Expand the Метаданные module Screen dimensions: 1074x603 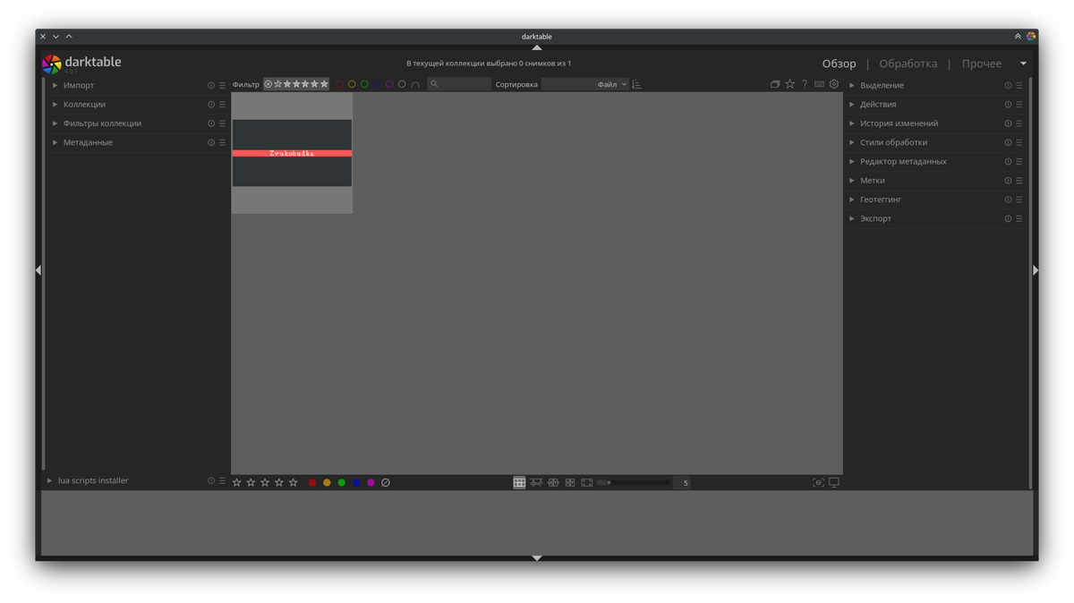pyautogui.click(x=55, y=143)
